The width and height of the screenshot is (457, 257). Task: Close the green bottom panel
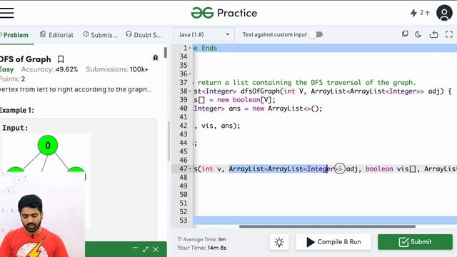(156, 249)
